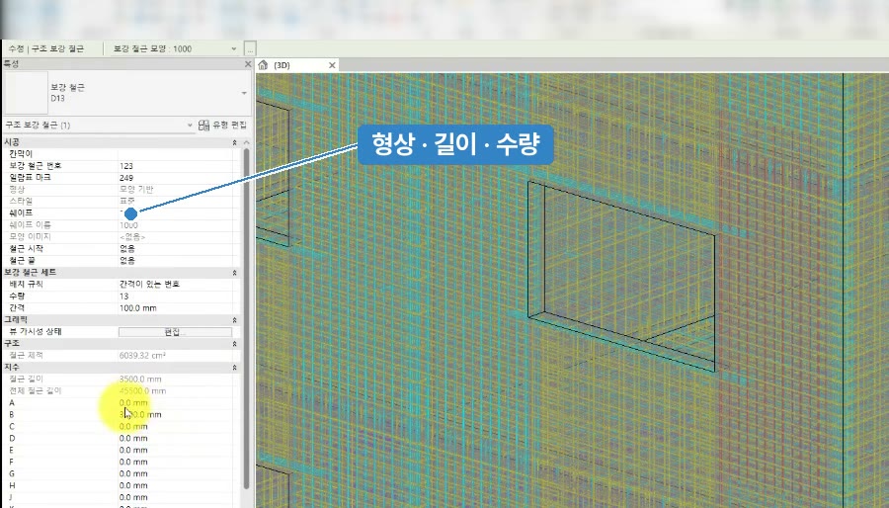Close the (3D) view tab

click(x=332, y=65)
